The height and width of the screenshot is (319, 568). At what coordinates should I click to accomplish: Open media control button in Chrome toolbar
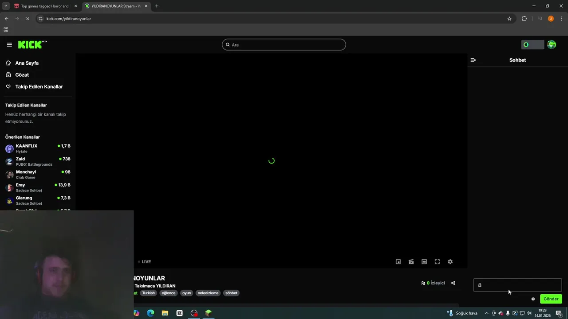[x=540, y=19]
